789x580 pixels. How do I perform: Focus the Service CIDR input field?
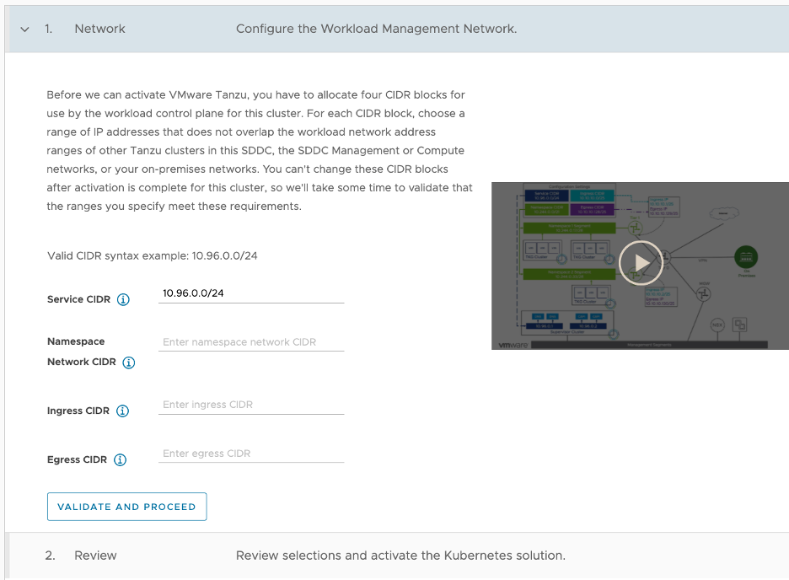click(251, 293)
